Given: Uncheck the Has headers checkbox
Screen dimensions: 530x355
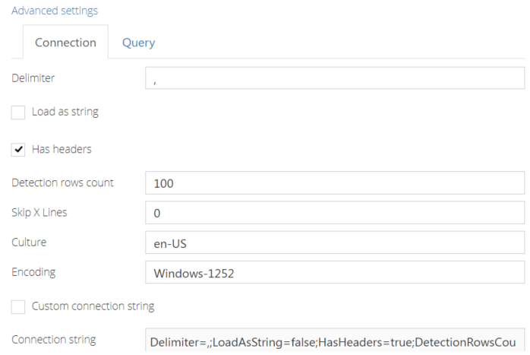Looking at the screenshot, I should pos(18,149).
